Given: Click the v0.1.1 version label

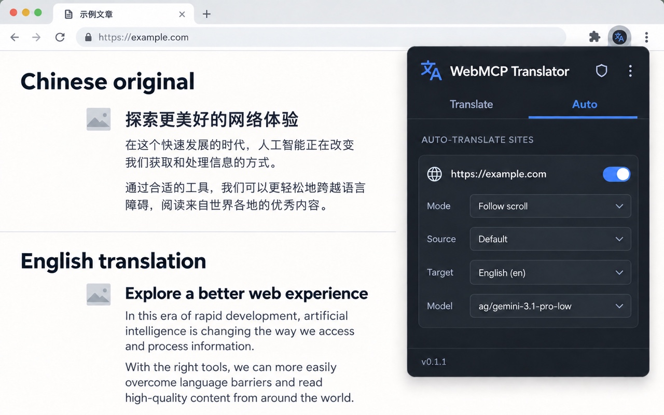Looking at the screenshot, I should 434,362.
